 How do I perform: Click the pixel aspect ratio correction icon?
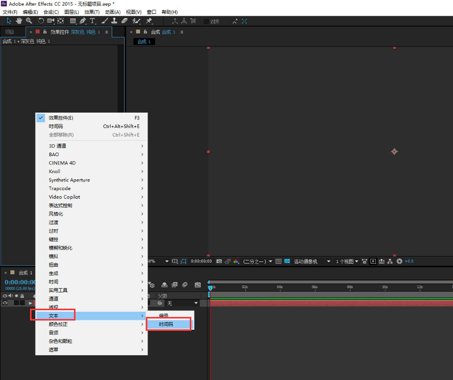coord(365,261)
